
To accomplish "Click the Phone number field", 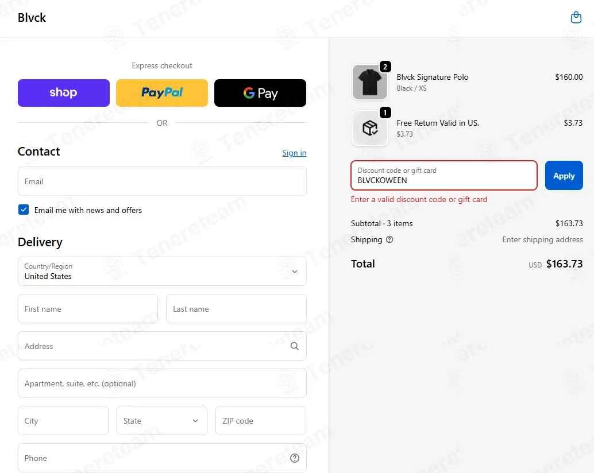I will pos(162,458).
